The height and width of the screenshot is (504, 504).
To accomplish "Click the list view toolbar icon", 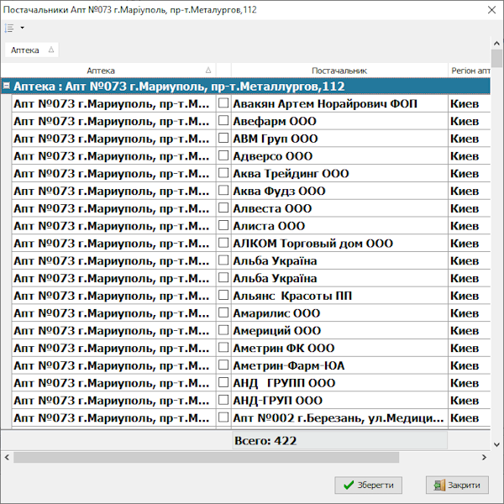I will point(10,29).
